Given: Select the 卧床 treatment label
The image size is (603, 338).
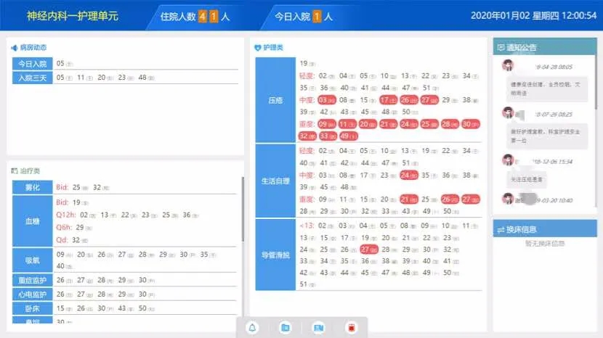Looking at the screenshot, I should 32,308.
